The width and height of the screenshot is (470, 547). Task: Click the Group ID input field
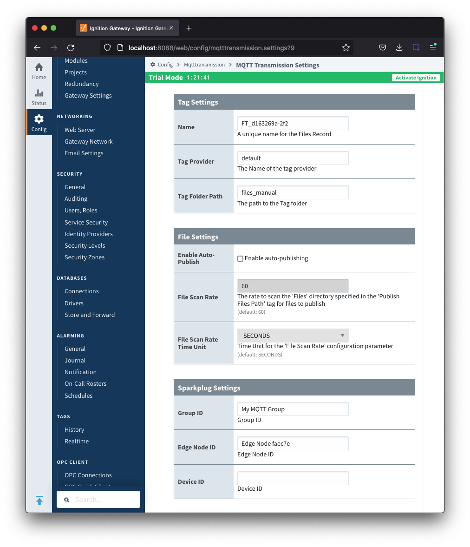[293, 409]
